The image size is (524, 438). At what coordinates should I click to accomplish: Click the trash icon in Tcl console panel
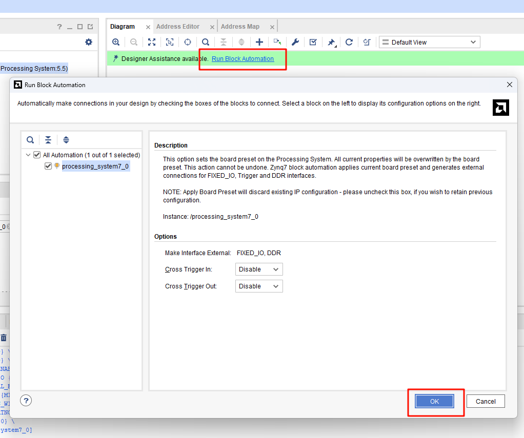click(4, 338)
